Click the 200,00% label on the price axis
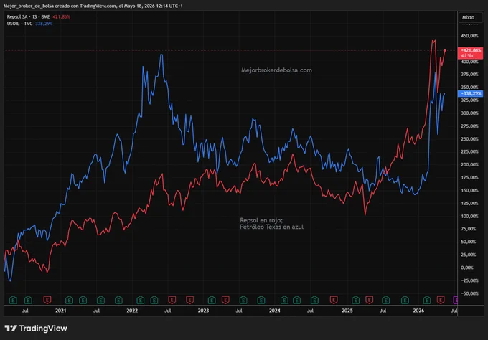Image resolution: width=488 pixels, height=340 pixels. 469,164
